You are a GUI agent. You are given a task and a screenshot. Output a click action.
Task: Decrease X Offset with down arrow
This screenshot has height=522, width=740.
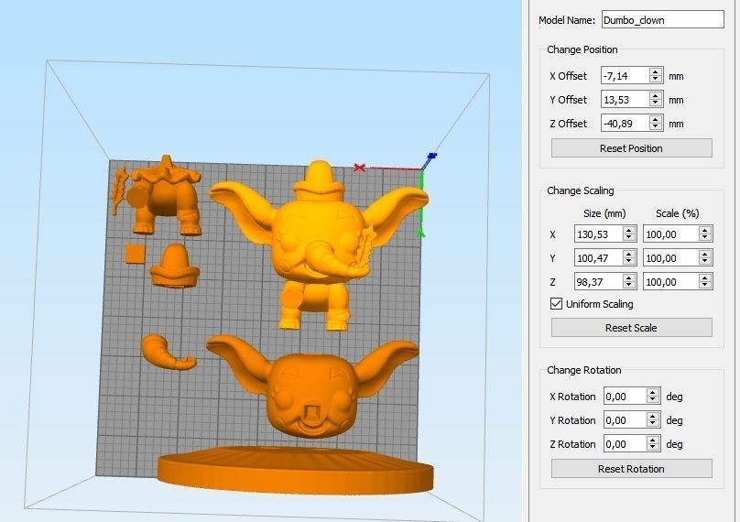[656, 80]
